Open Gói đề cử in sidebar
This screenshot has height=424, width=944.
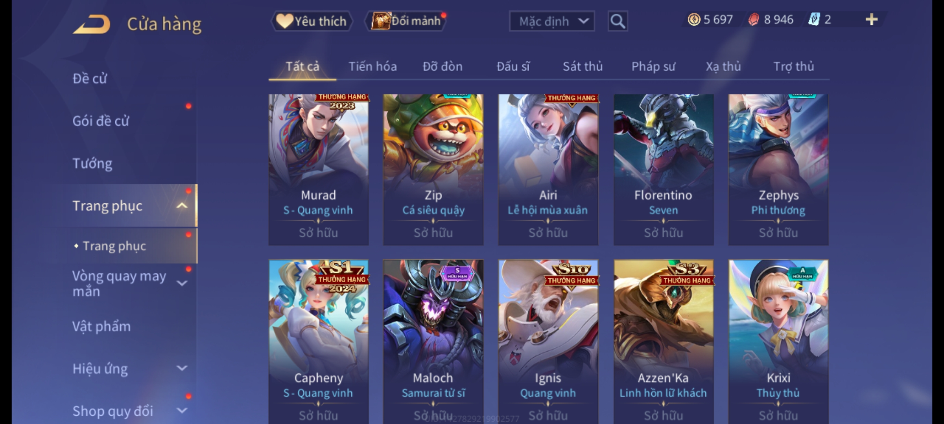pyautogui.click(x=101, y=121)
